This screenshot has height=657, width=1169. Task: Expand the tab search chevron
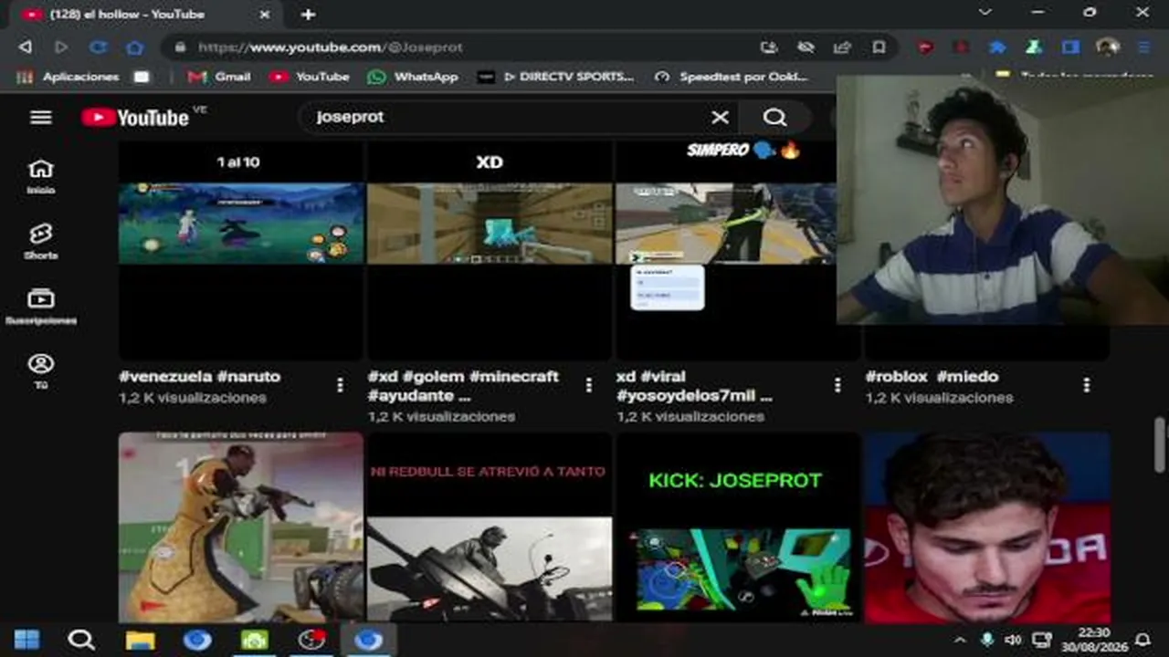pos(985,13)
